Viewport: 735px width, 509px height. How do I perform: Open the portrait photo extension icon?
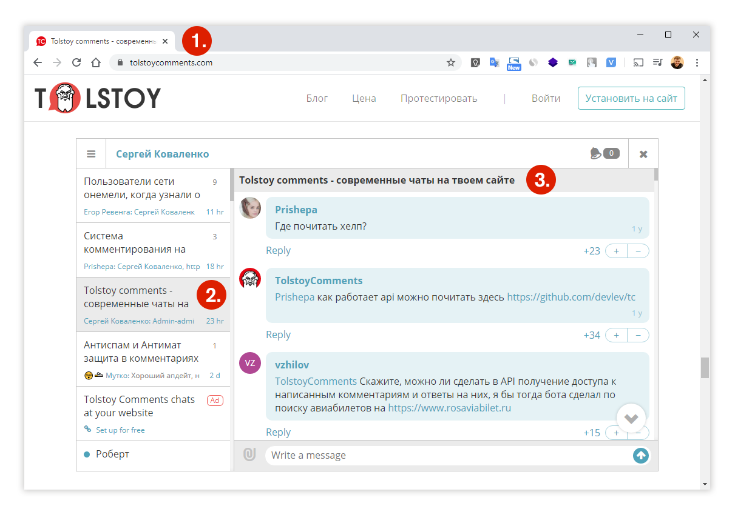click(592, 62)
